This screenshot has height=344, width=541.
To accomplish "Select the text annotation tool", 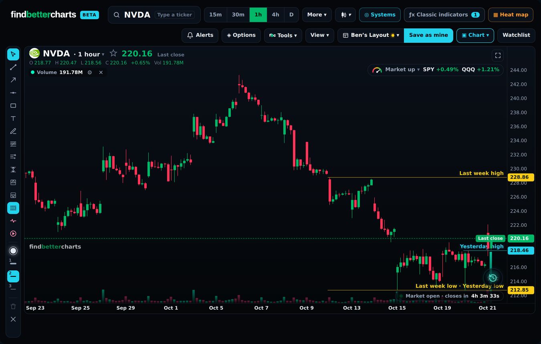I will point(13,118).
